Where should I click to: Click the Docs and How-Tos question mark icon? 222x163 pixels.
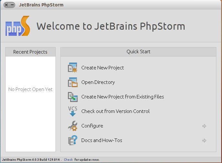click(x=73, y=140)
